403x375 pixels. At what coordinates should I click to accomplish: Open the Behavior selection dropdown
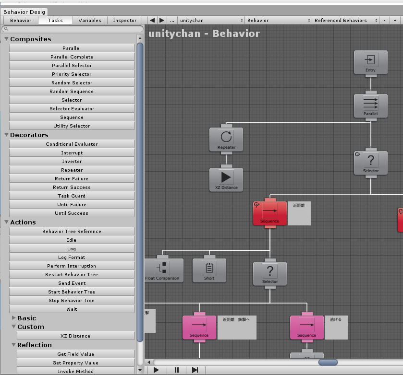tap(278, 20)
